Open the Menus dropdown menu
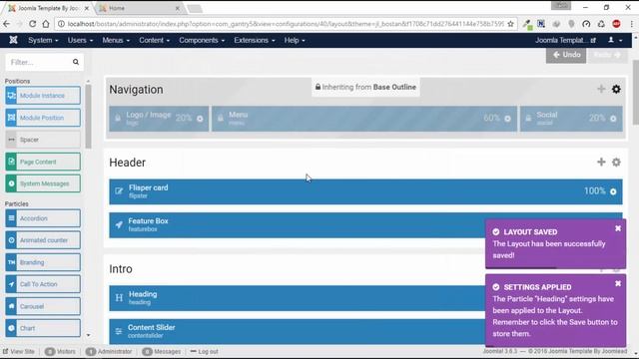 (x=116, y=40)
